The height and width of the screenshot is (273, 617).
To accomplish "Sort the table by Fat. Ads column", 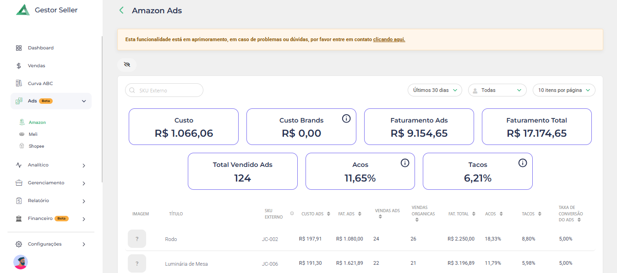I will point(360,214).
